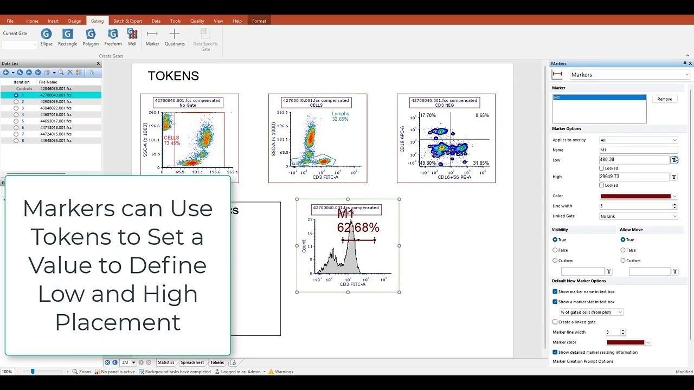The image size is (694, 390).
Task: Click the Warnings status icon
Action: pyautogui.click(x=271, y=372)
